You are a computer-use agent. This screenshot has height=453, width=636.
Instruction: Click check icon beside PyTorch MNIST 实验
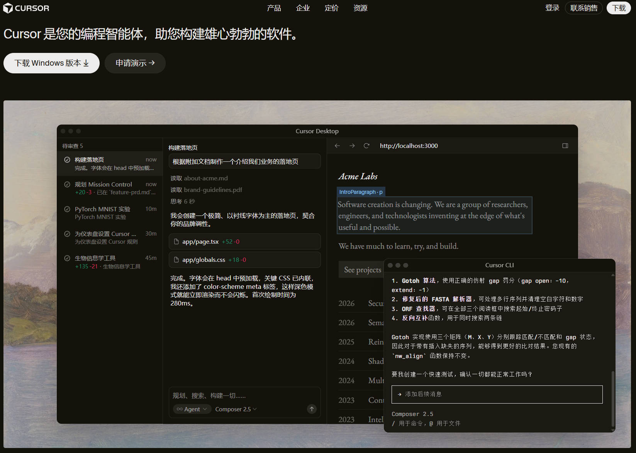[x=67, y=209]
